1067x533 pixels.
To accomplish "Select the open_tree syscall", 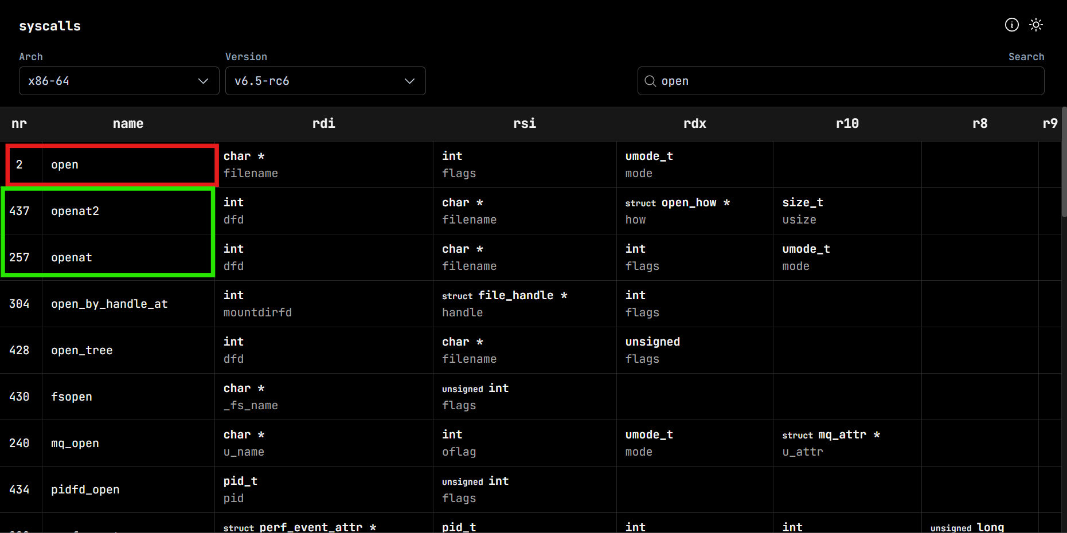I will tap(82, 351).
